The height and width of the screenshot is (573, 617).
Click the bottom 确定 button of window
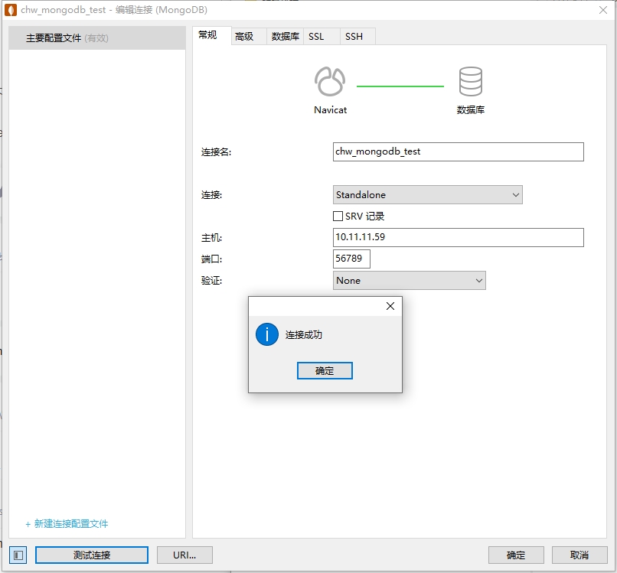pyautogui.click(x=516, y=555)
